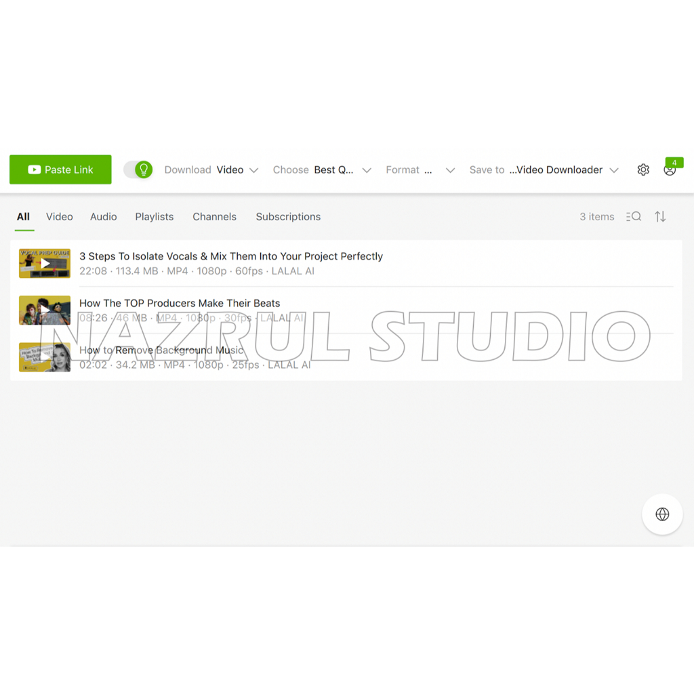Switch to the Video tab
694x694 pixels.
[x=60, y=217]
